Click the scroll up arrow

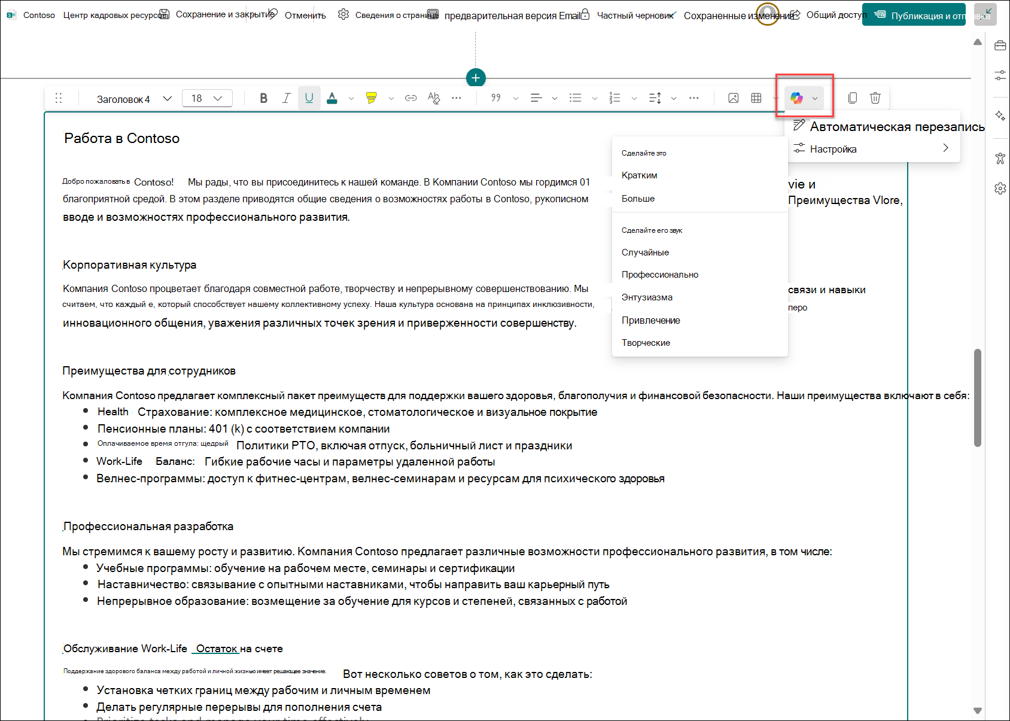pos(978,42)
